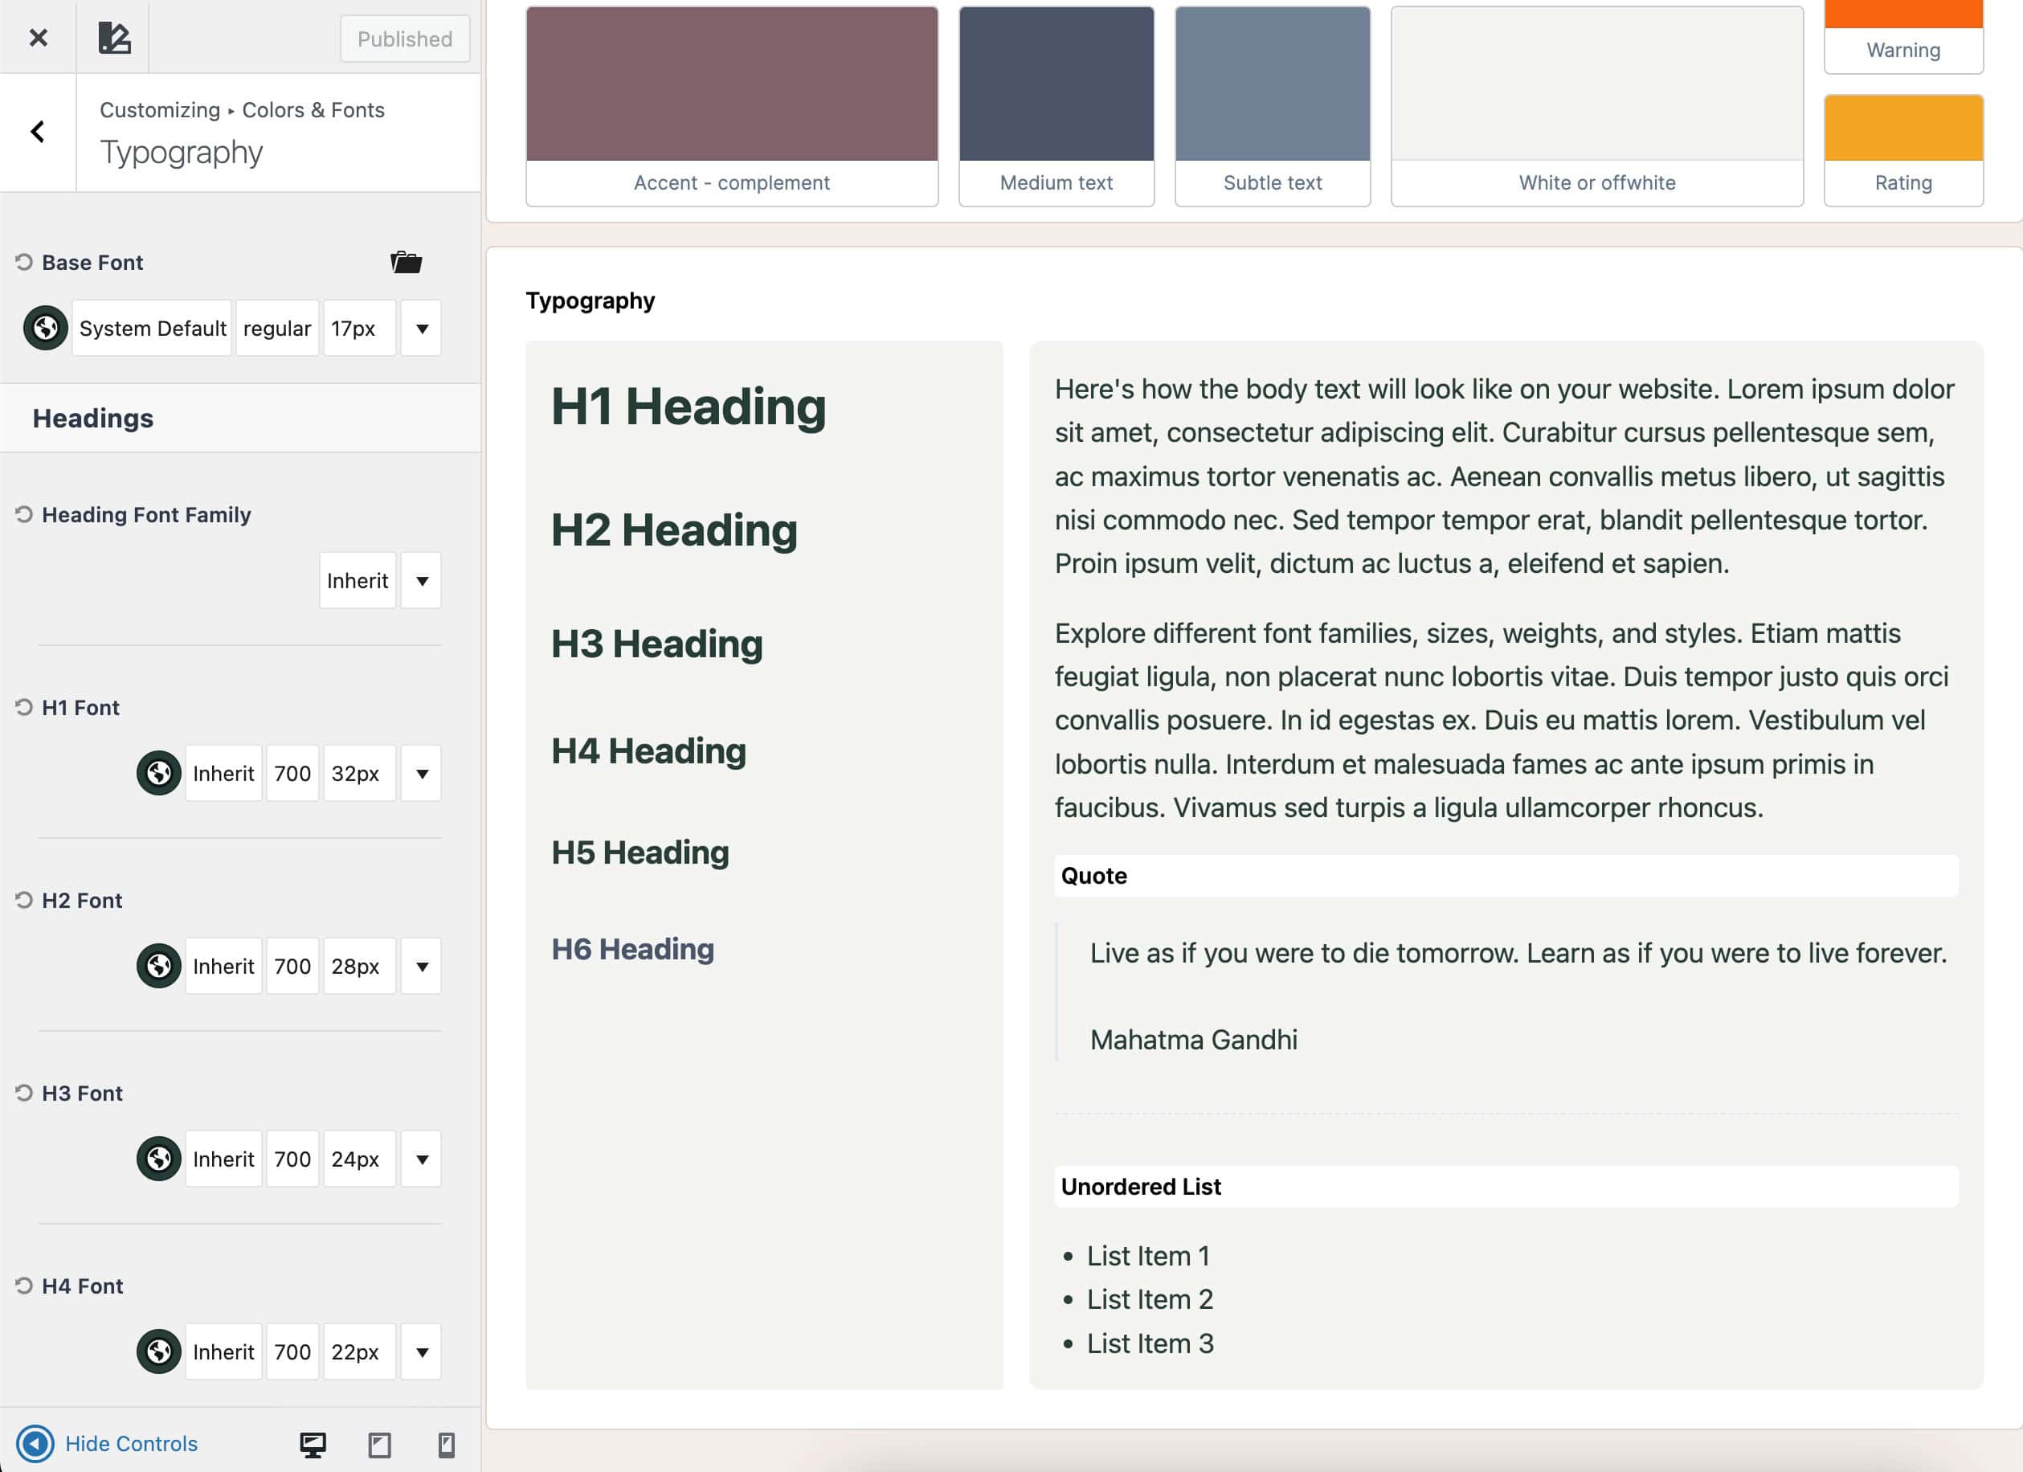The width and height of the screenshot is (2023, 1472).
Task: Switch to mobile preview mode
Action: pos(445,1442)
